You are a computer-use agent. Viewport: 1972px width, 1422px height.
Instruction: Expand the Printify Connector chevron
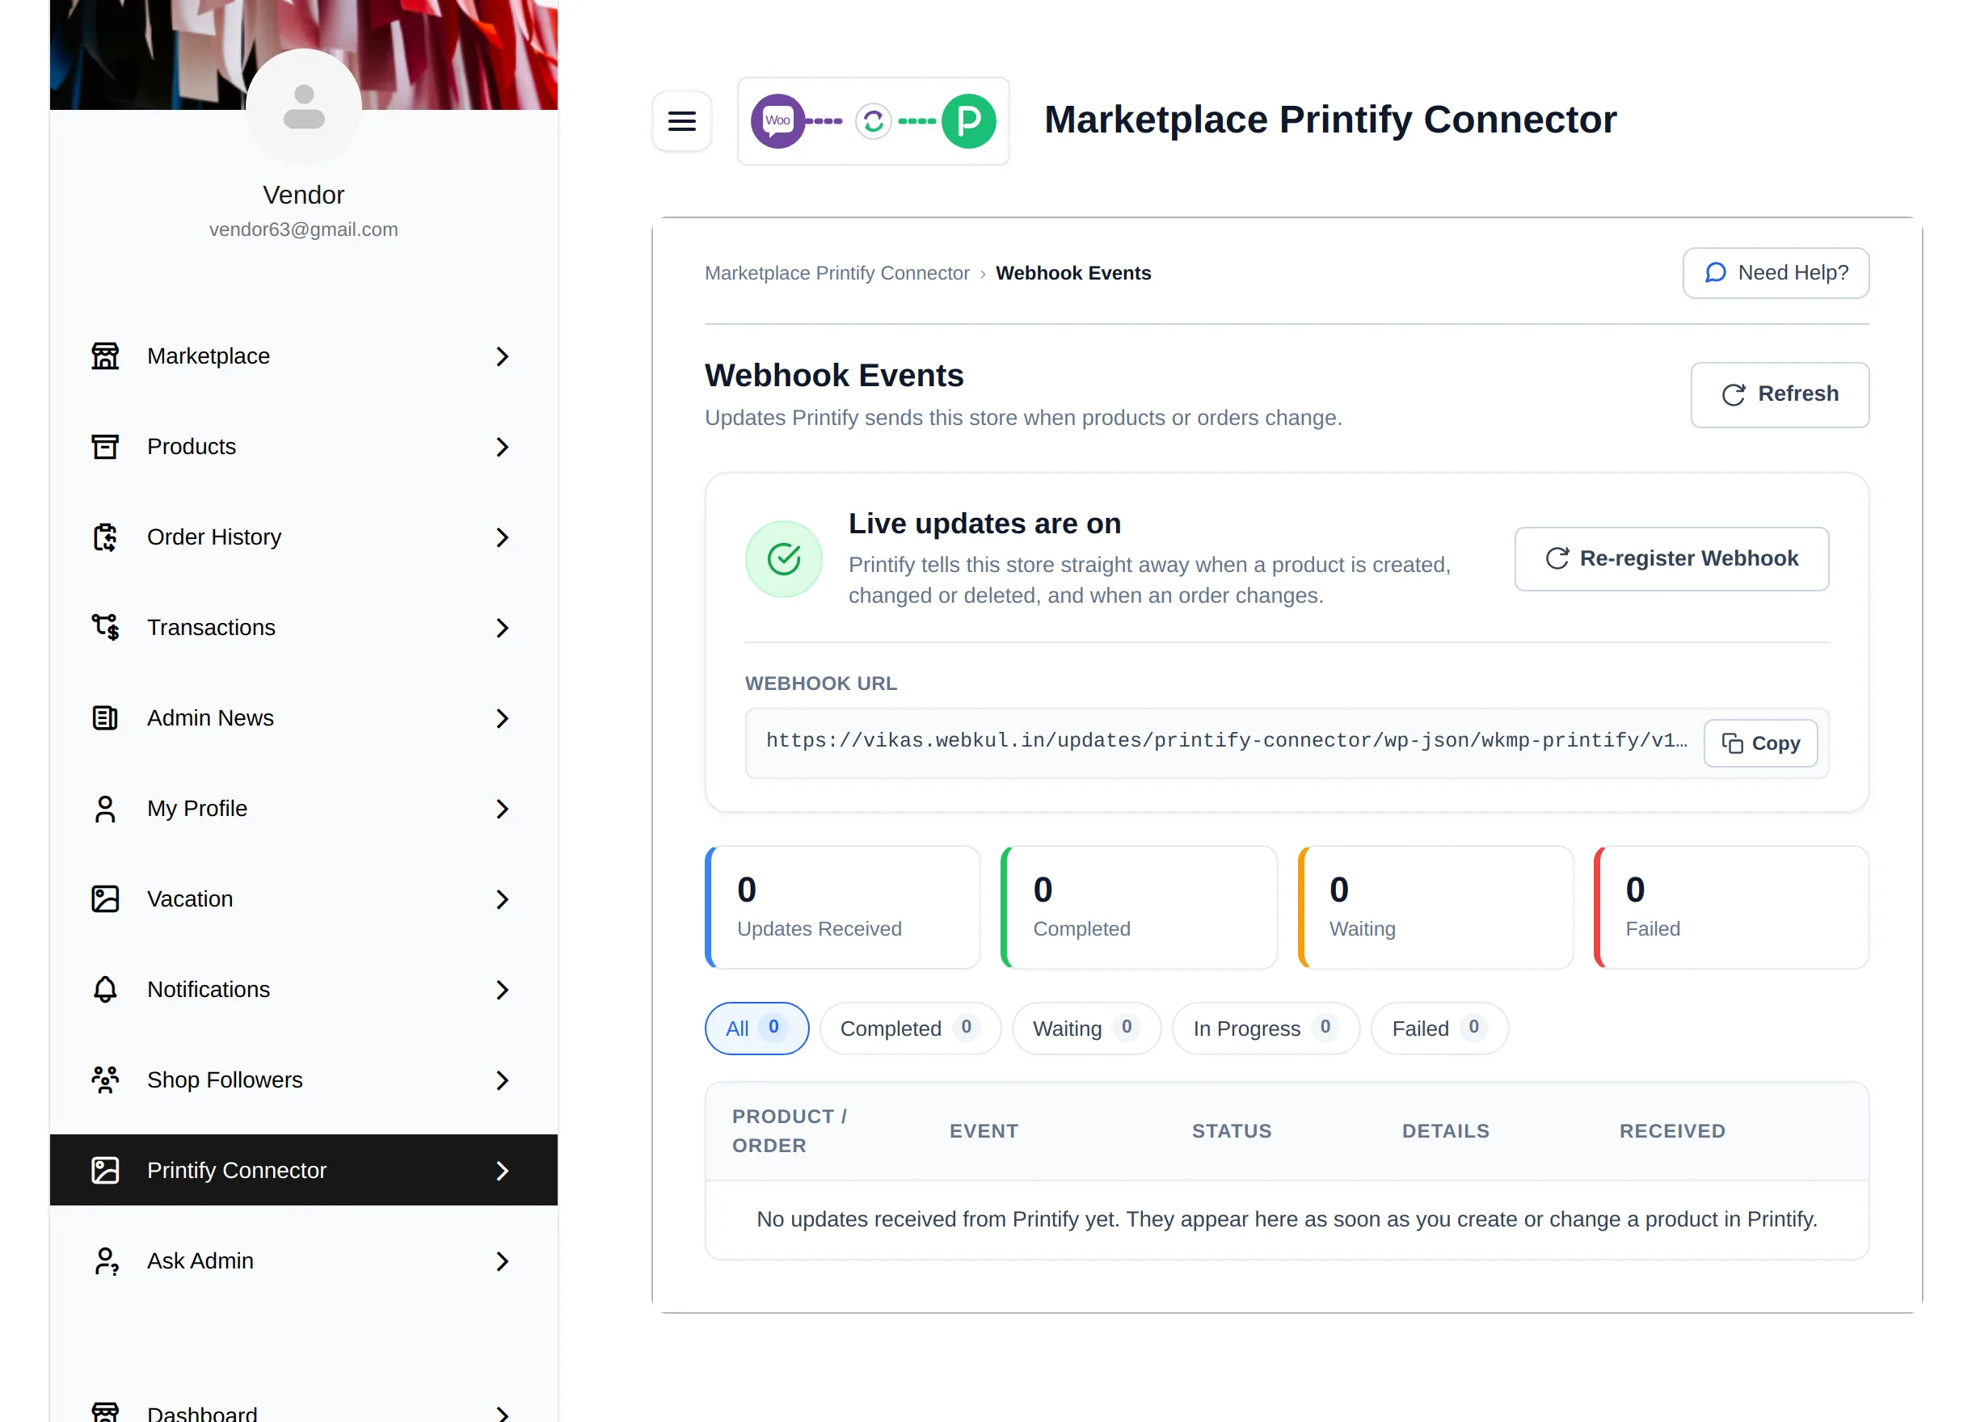(502, 1170)
